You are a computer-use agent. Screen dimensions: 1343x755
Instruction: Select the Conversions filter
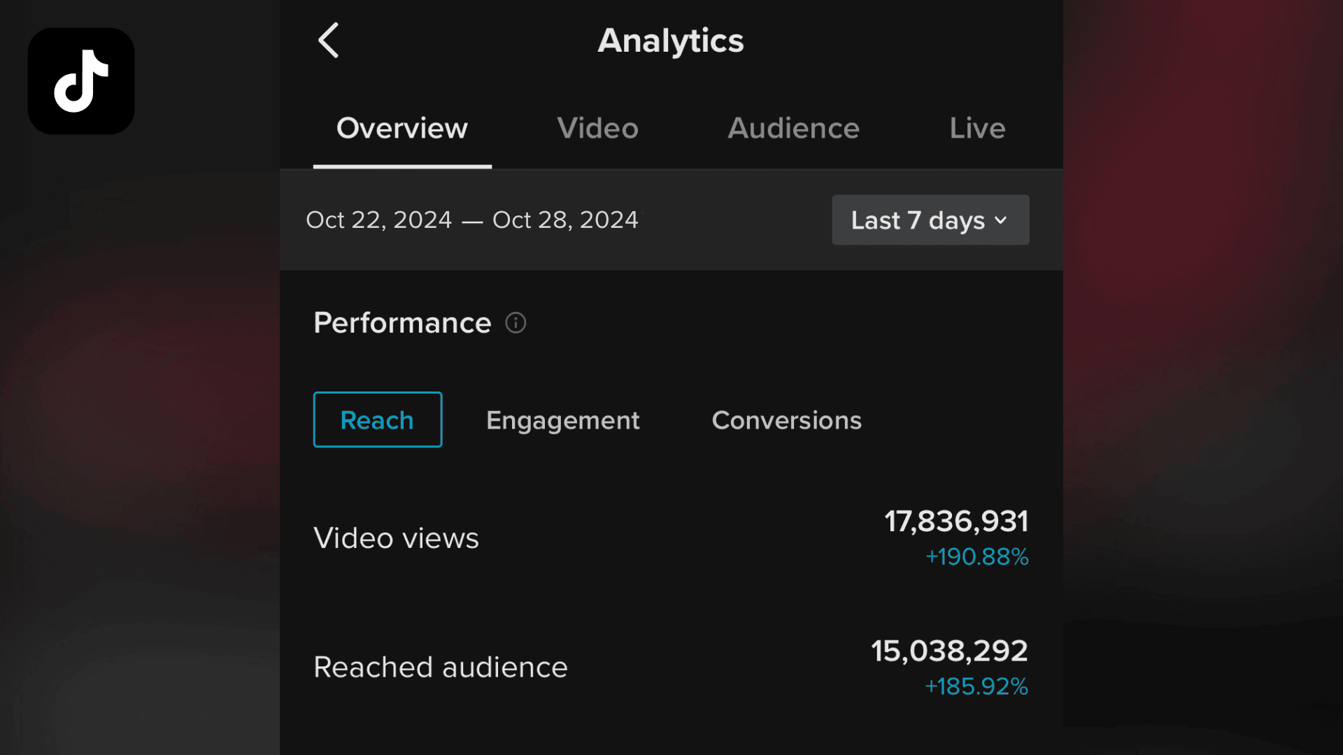click(x=786, y=420)
